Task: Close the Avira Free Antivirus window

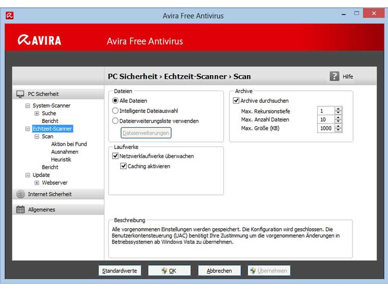Action: click(x=373, y=14)
